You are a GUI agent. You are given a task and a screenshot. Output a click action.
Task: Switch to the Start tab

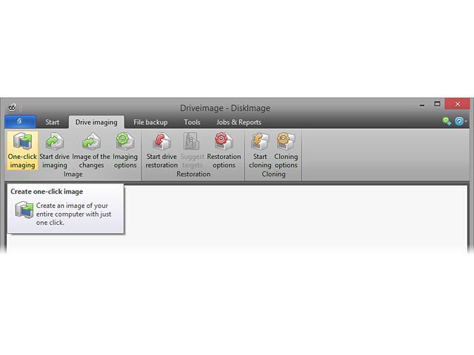[x=53, y=122]
